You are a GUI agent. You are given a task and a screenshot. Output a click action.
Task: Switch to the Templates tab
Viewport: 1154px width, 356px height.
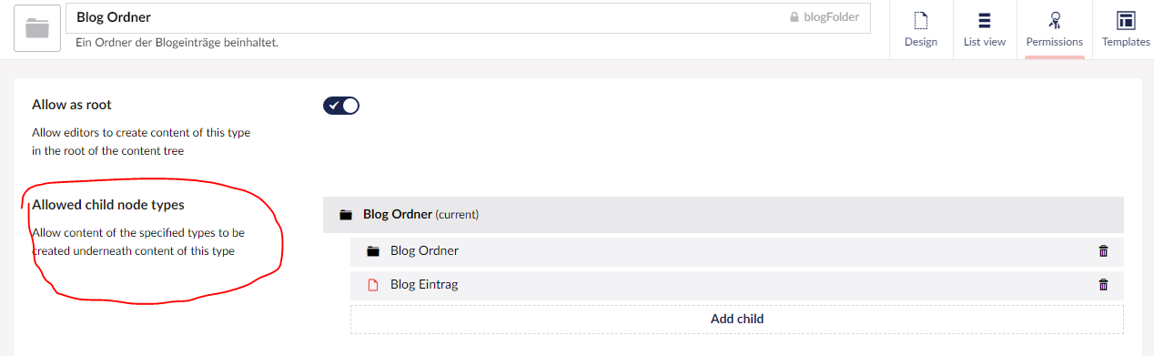1126,29
